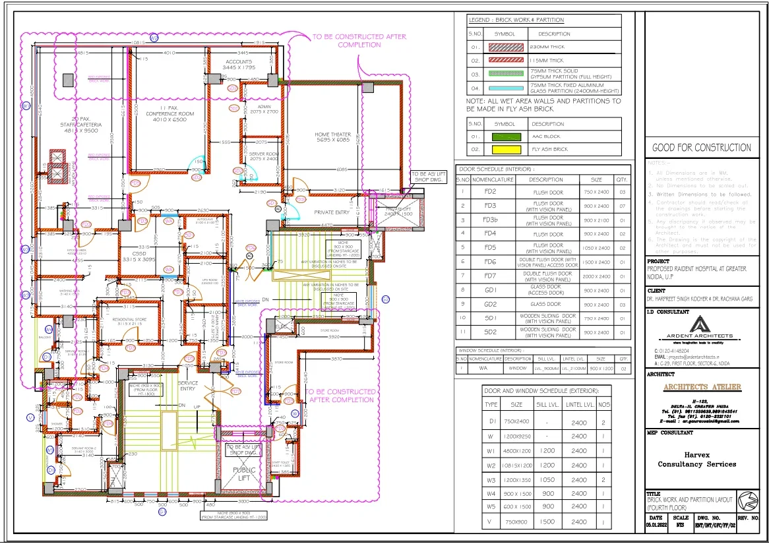769x544 pixels.
Task: Click the ADMIN 2075 x 2700 room label
Action: tap(264, 109)
